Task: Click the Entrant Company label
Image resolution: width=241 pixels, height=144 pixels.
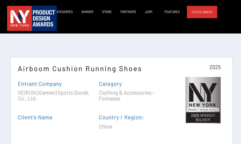Action: tap(40, 84)
